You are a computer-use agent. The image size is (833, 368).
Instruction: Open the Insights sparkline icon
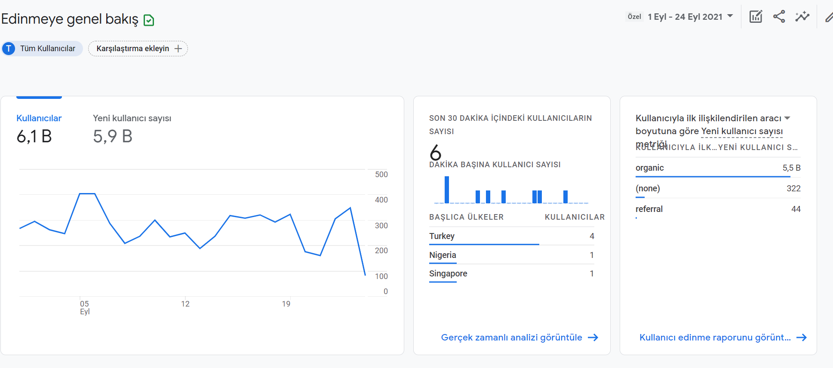click(802, 17)
